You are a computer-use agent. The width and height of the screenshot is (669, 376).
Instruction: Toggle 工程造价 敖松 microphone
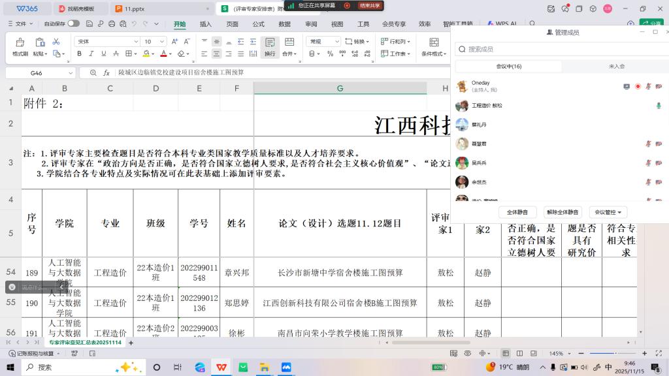click(659, 106)
